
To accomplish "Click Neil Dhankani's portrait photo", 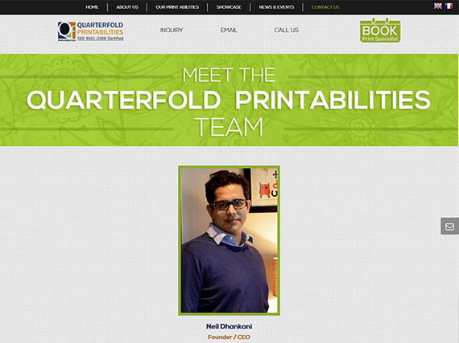I will [x=229, y=240].
